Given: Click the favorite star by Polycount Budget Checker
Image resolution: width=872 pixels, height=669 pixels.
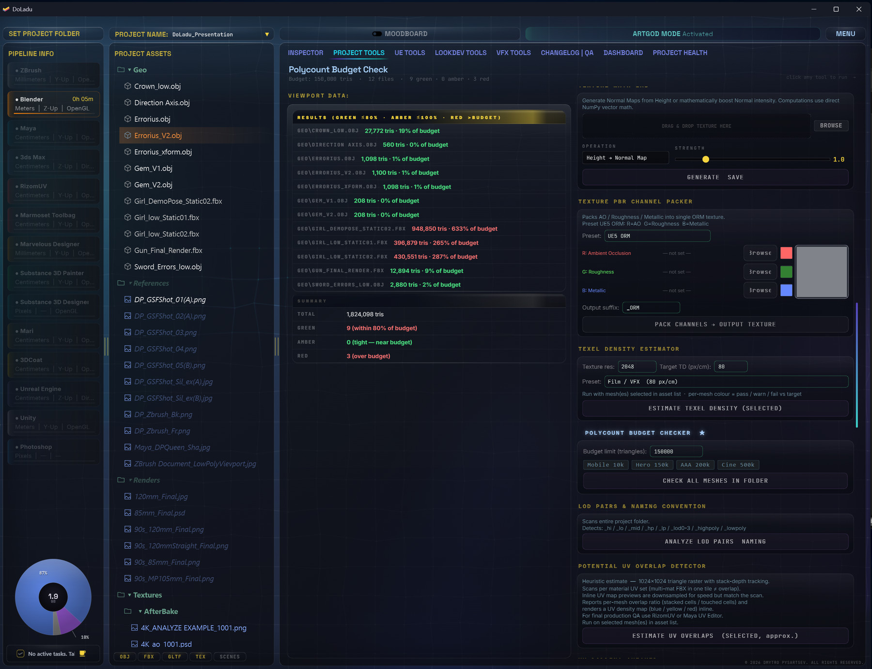Looking at the screenshot, I should [x=702, y=433].
